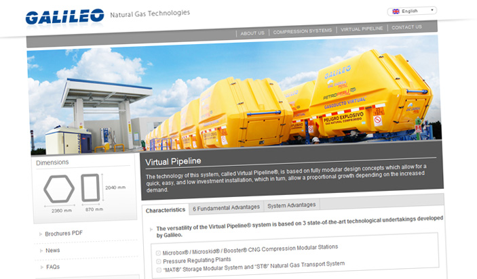Click the Galileo logo

tap(65, 16)
